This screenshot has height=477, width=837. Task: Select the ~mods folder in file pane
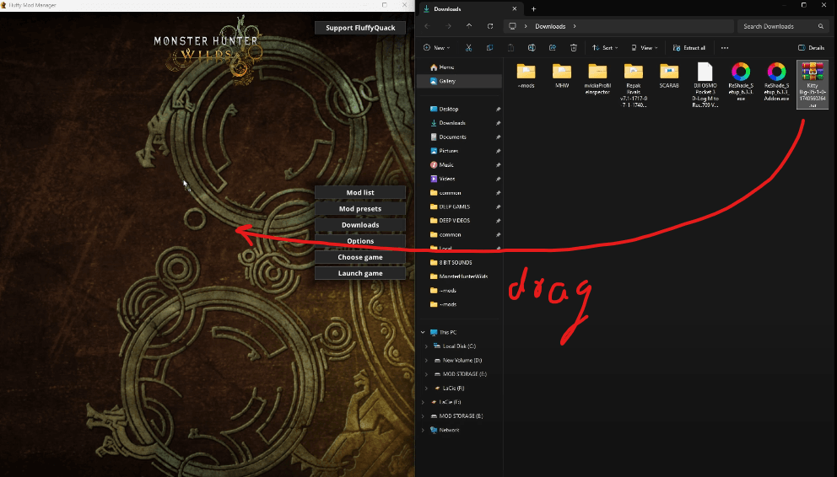click(526, 76)
